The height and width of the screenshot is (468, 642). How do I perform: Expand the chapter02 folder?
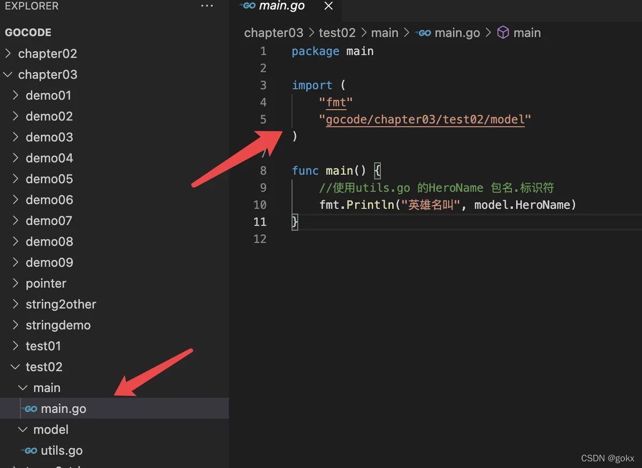point(8,53)
